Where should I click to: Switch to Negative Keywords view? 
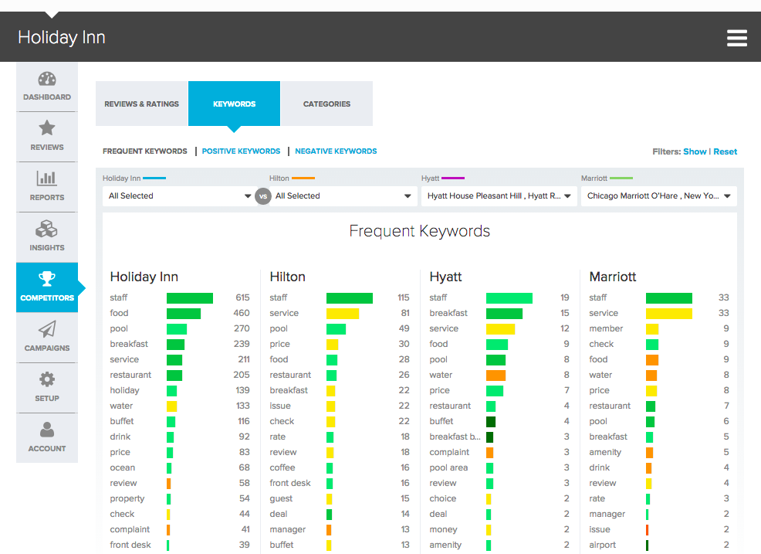336,151
